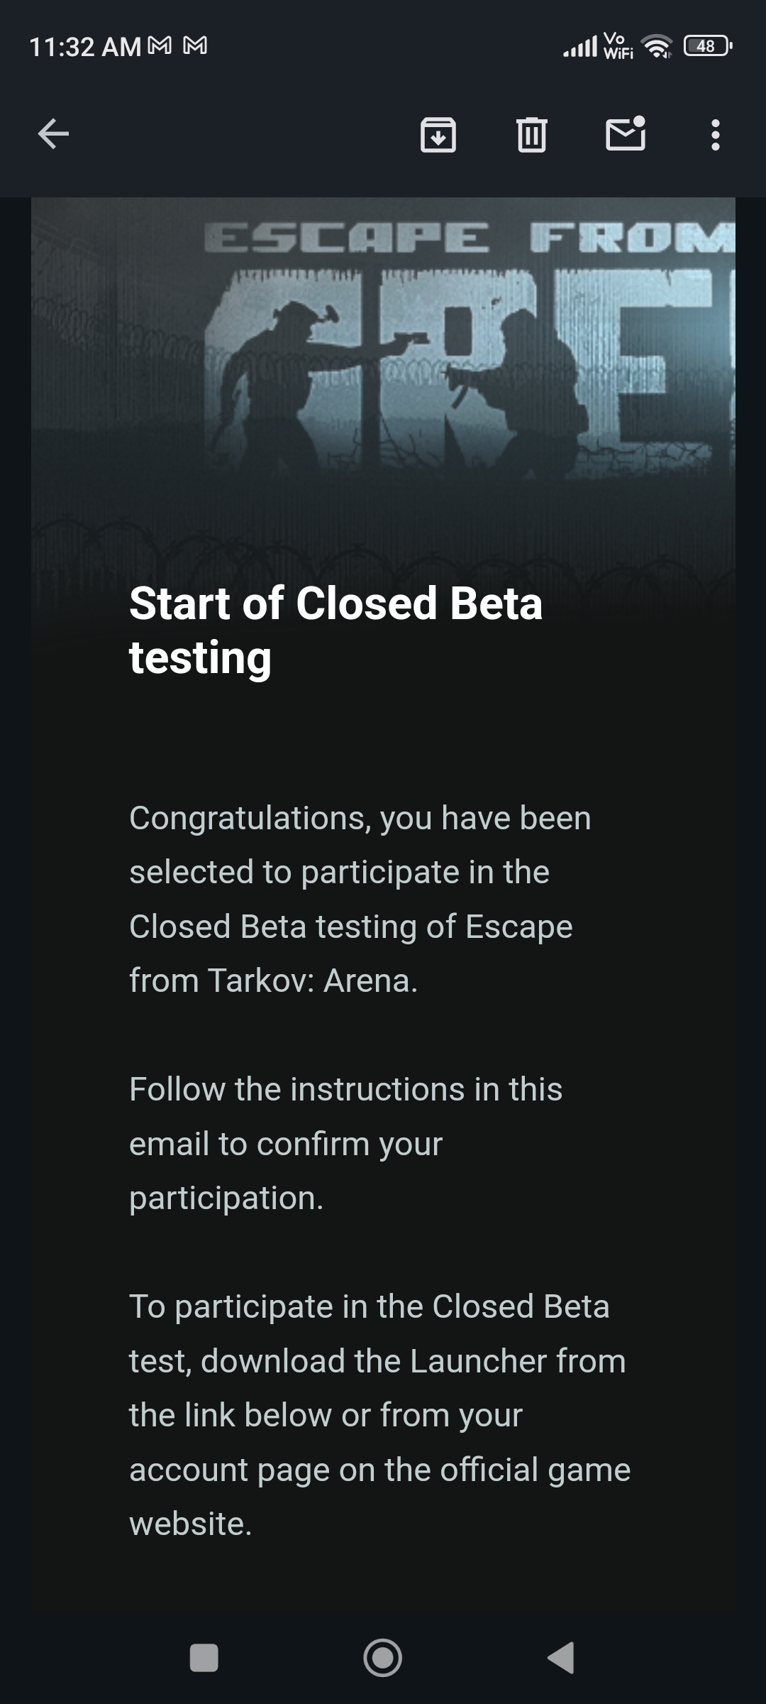Tap the Android recent apps square

click(204, 1658)
